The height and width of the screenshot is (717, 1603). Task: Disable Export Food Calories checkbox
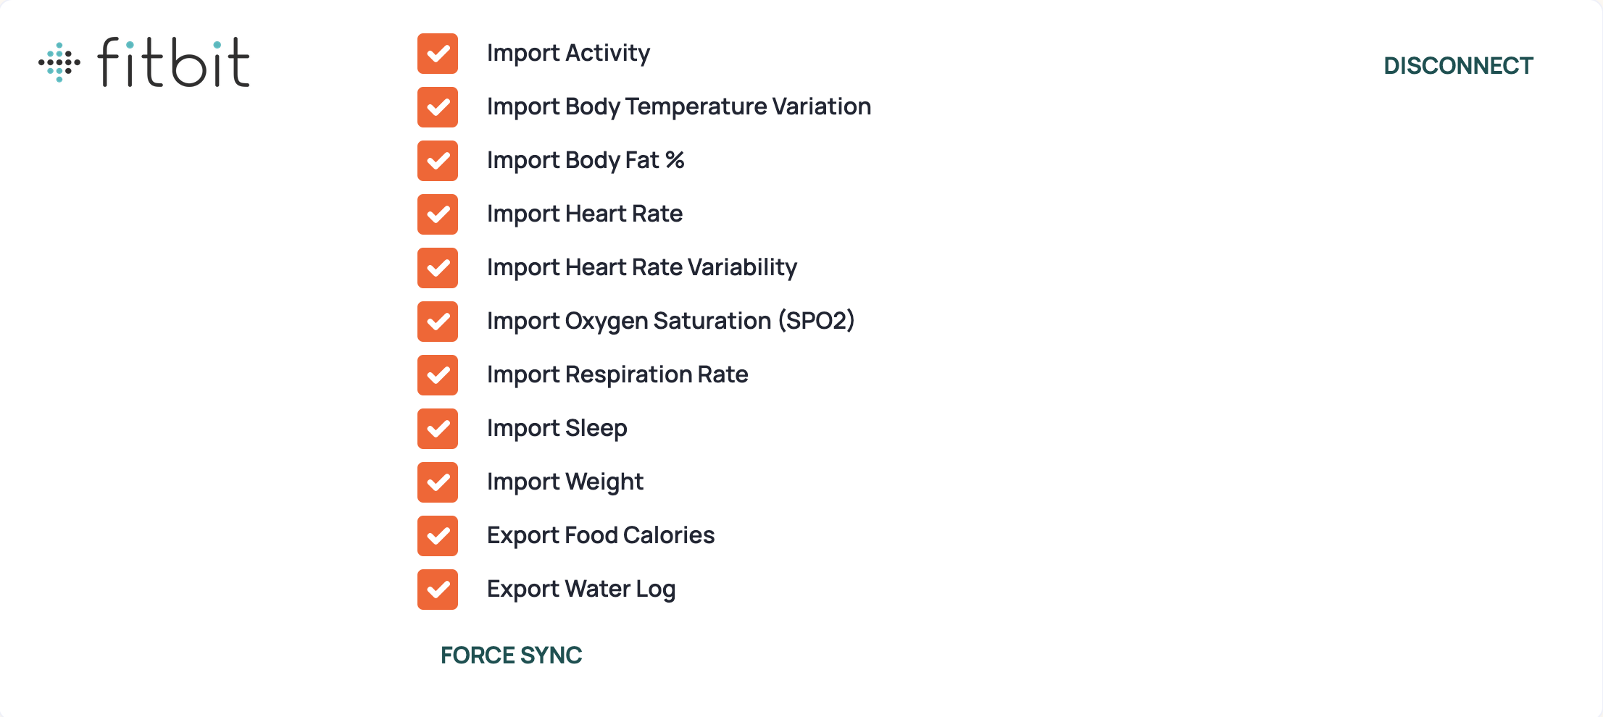point(438,536)
